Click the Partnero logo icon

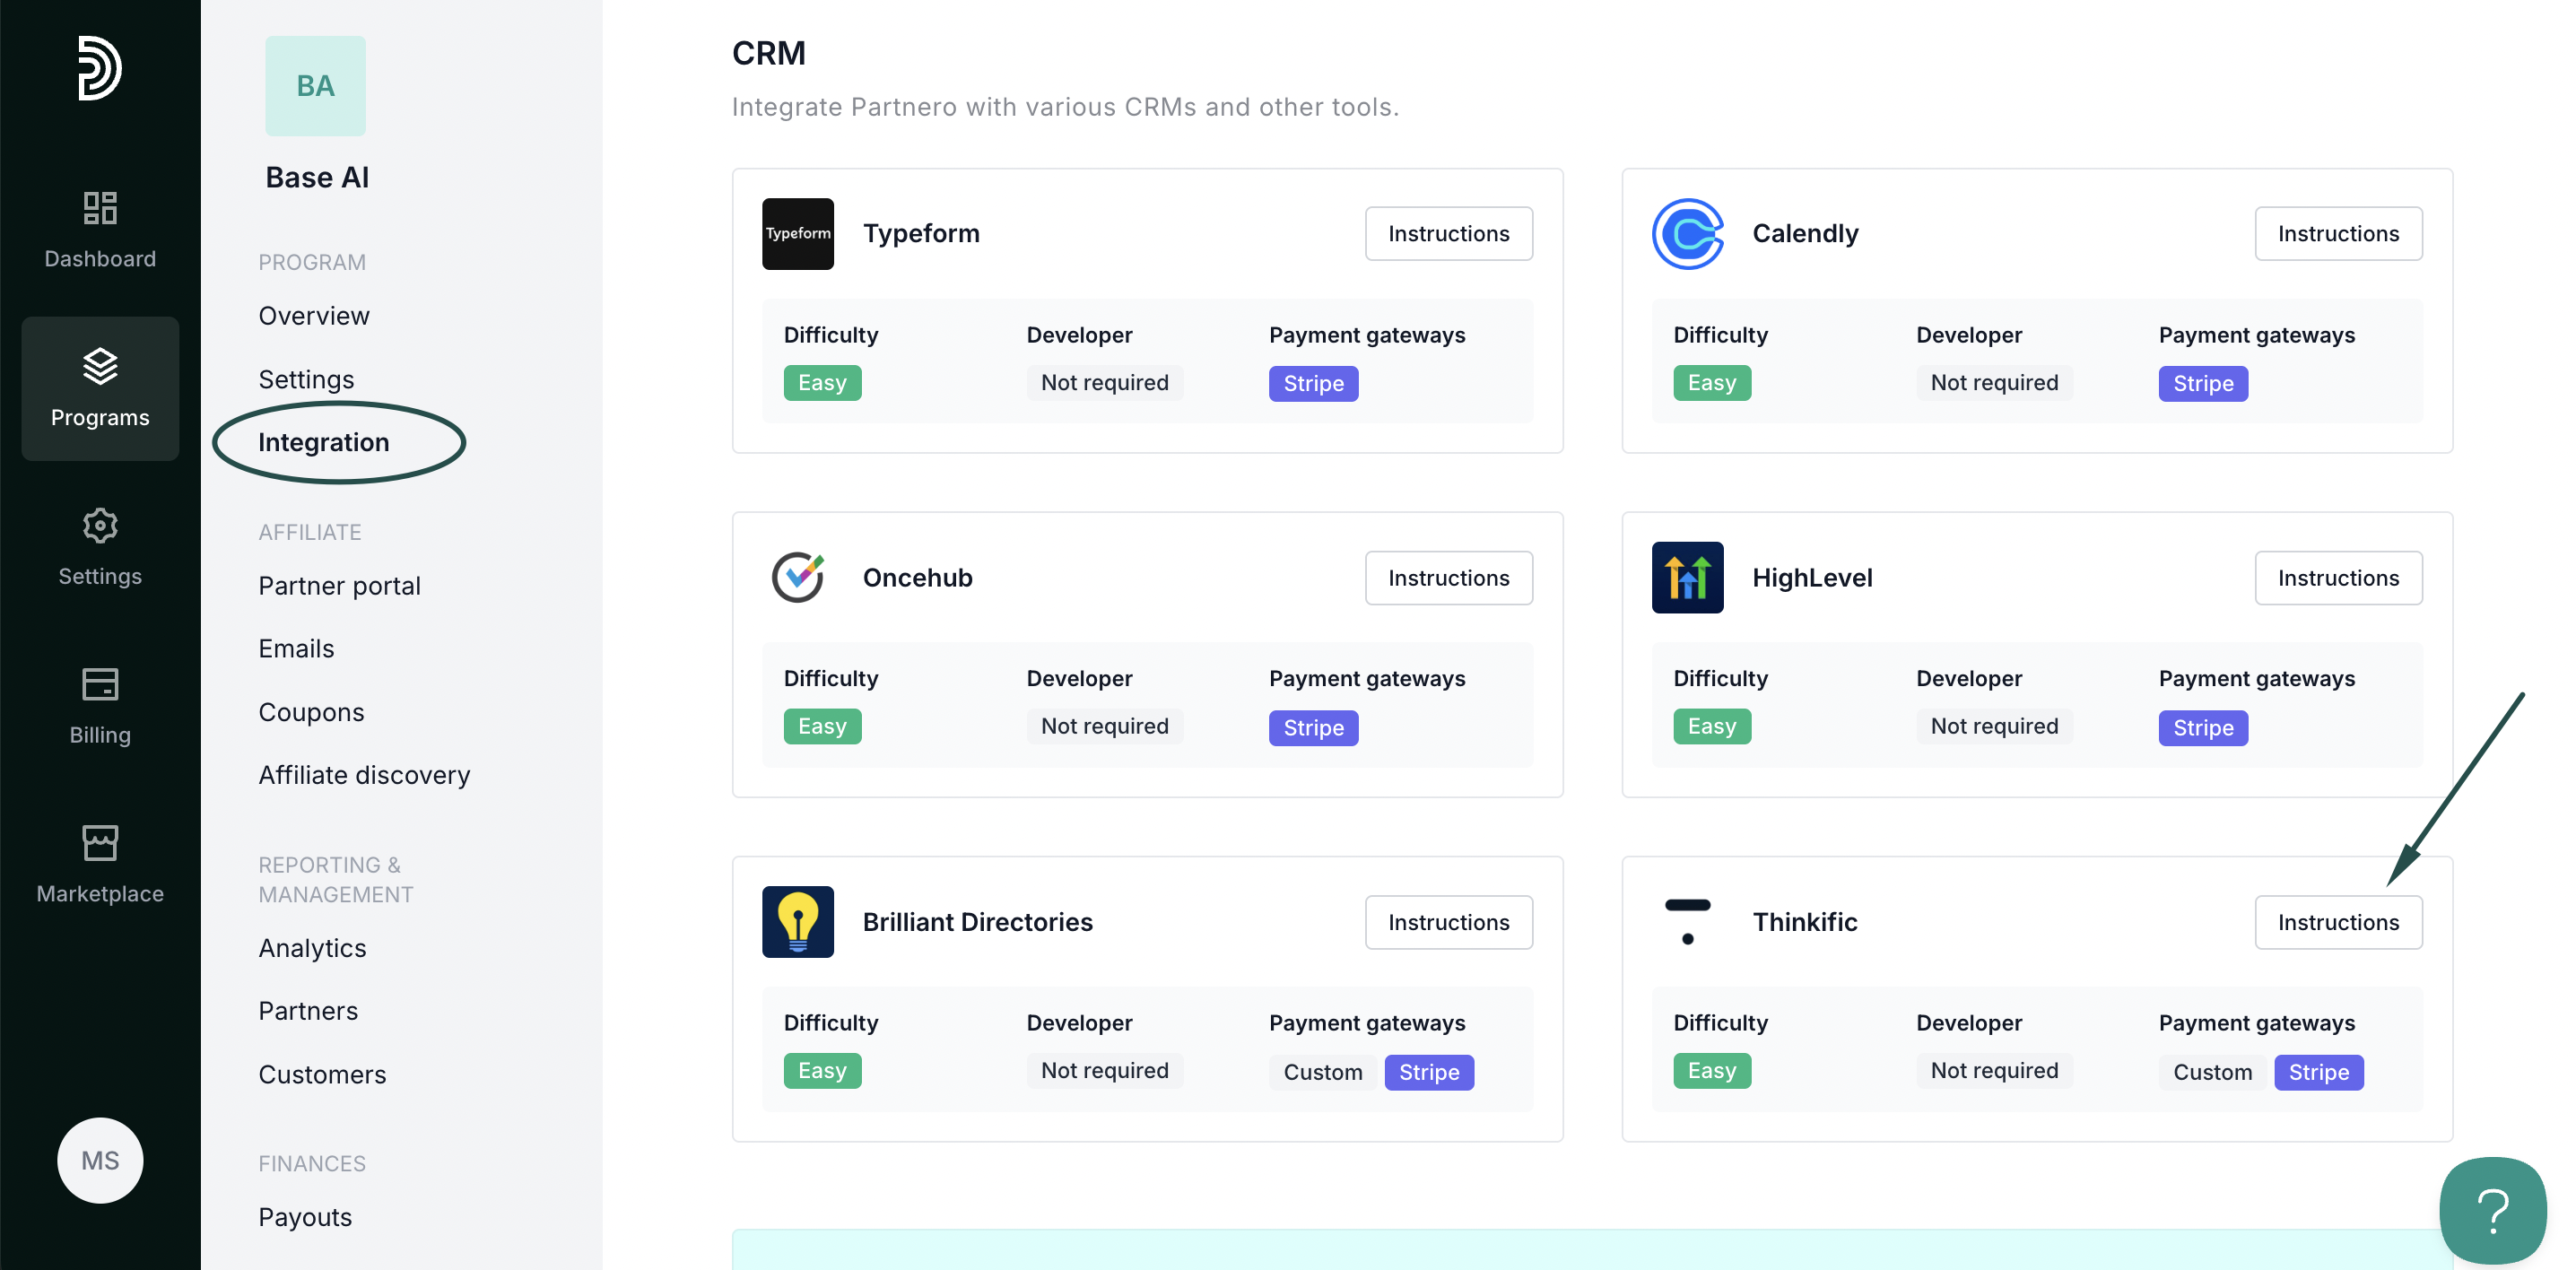100,68
